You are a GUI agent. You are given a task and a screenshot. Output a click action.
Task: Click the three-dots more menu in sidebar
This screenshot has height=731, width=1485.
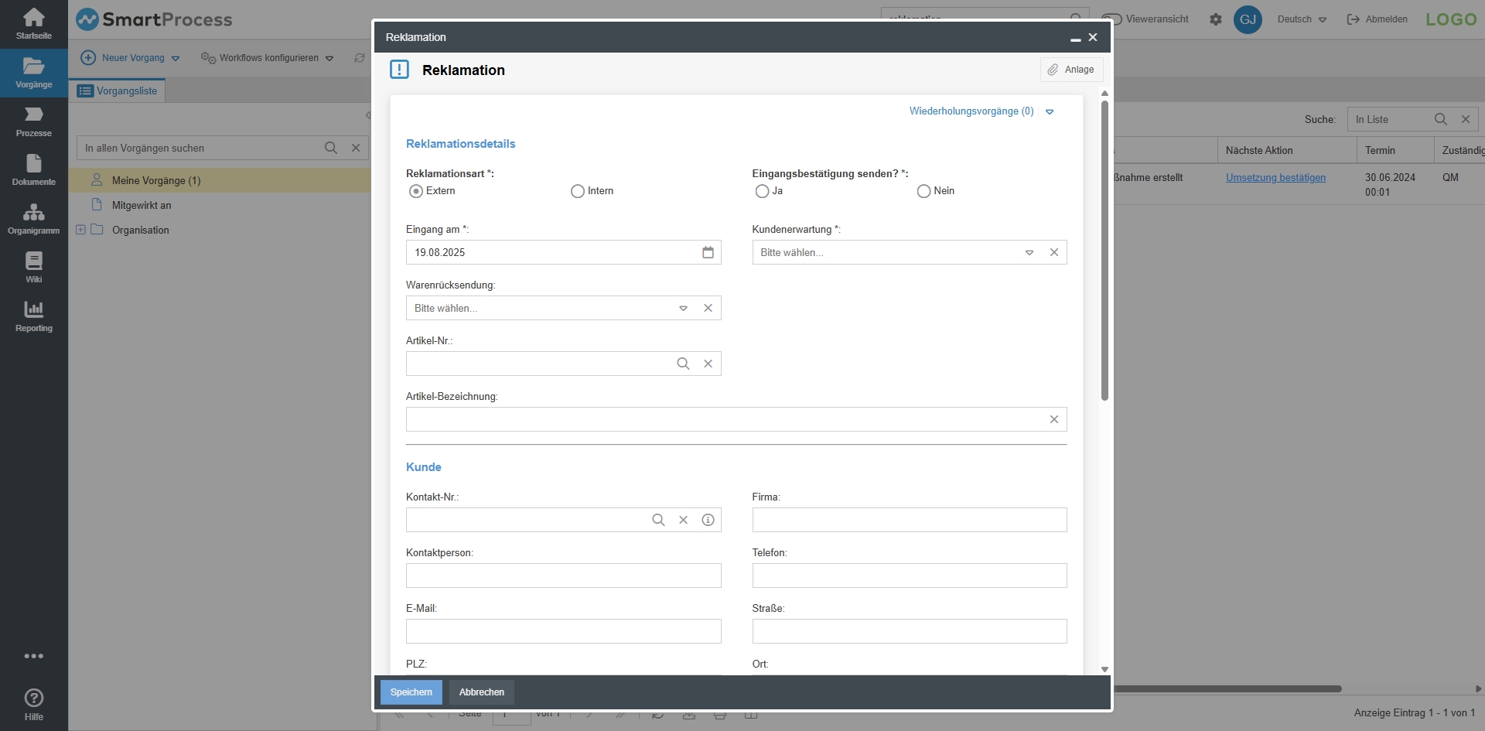(34, 656)
